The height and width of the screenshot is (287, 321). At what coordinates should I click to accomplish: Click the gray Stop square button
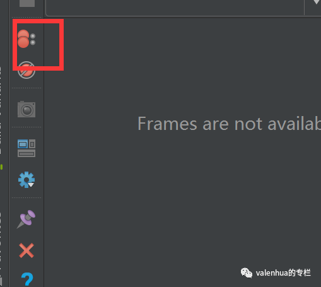(27, 3)
